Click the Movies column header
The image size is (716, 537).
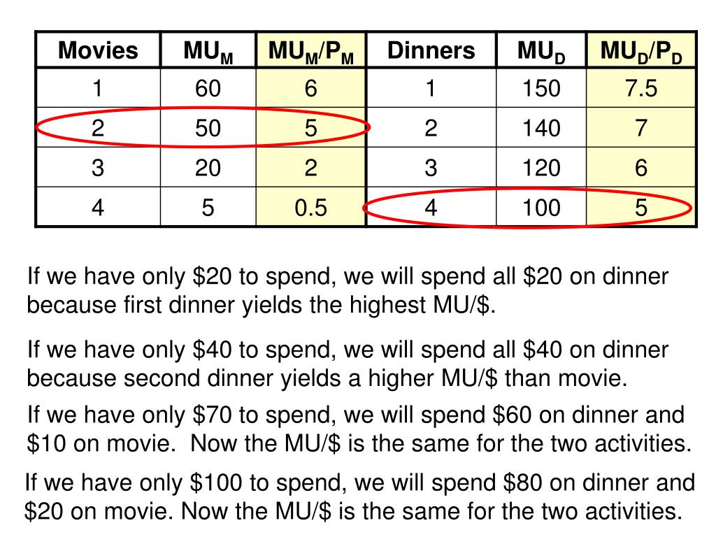98,50
